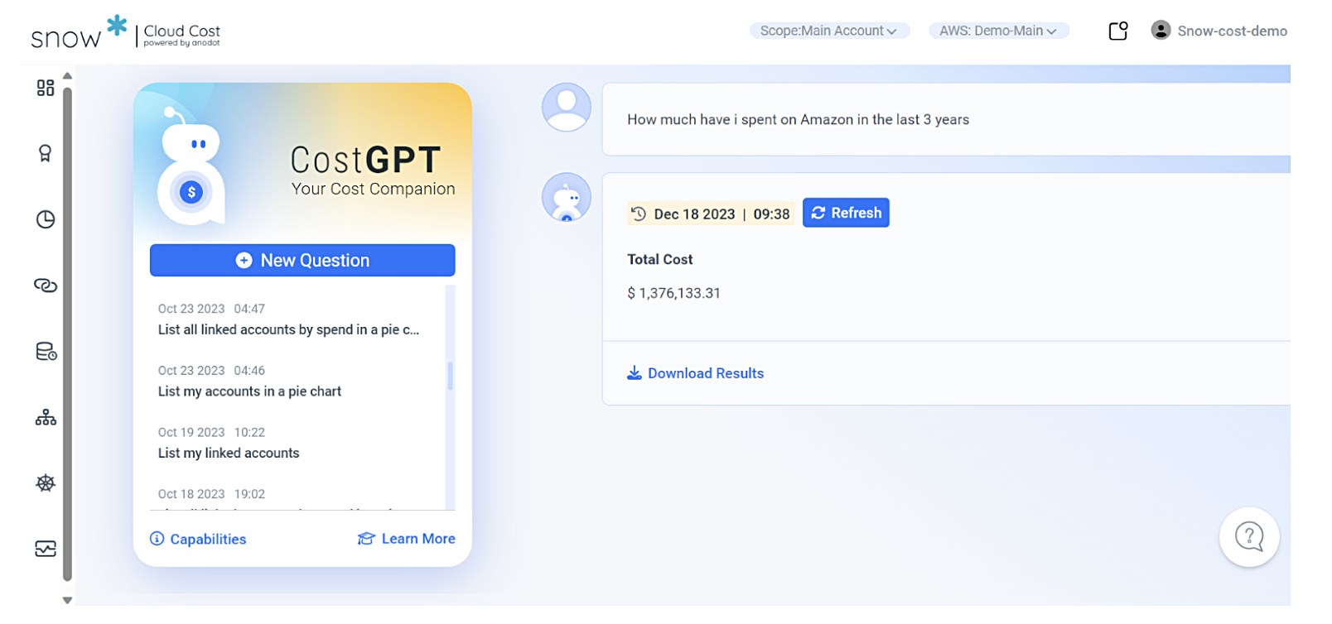Expand the Scope: Main Account dropdown

[829, 31]
